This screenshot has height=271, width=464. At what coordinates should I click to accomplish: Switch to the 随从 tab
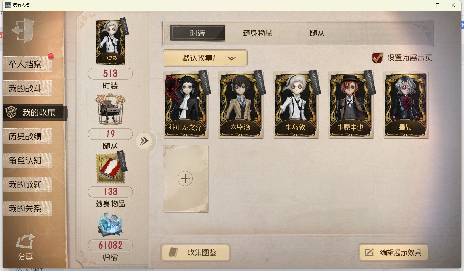tap(317, 33)
